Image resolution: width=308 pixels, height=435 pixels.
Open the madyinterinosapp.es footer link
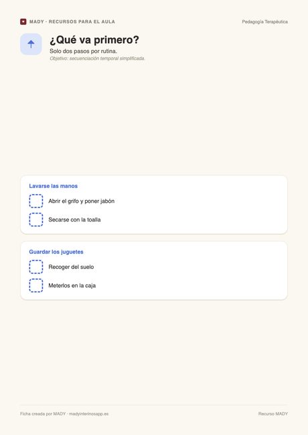[89, 414]
